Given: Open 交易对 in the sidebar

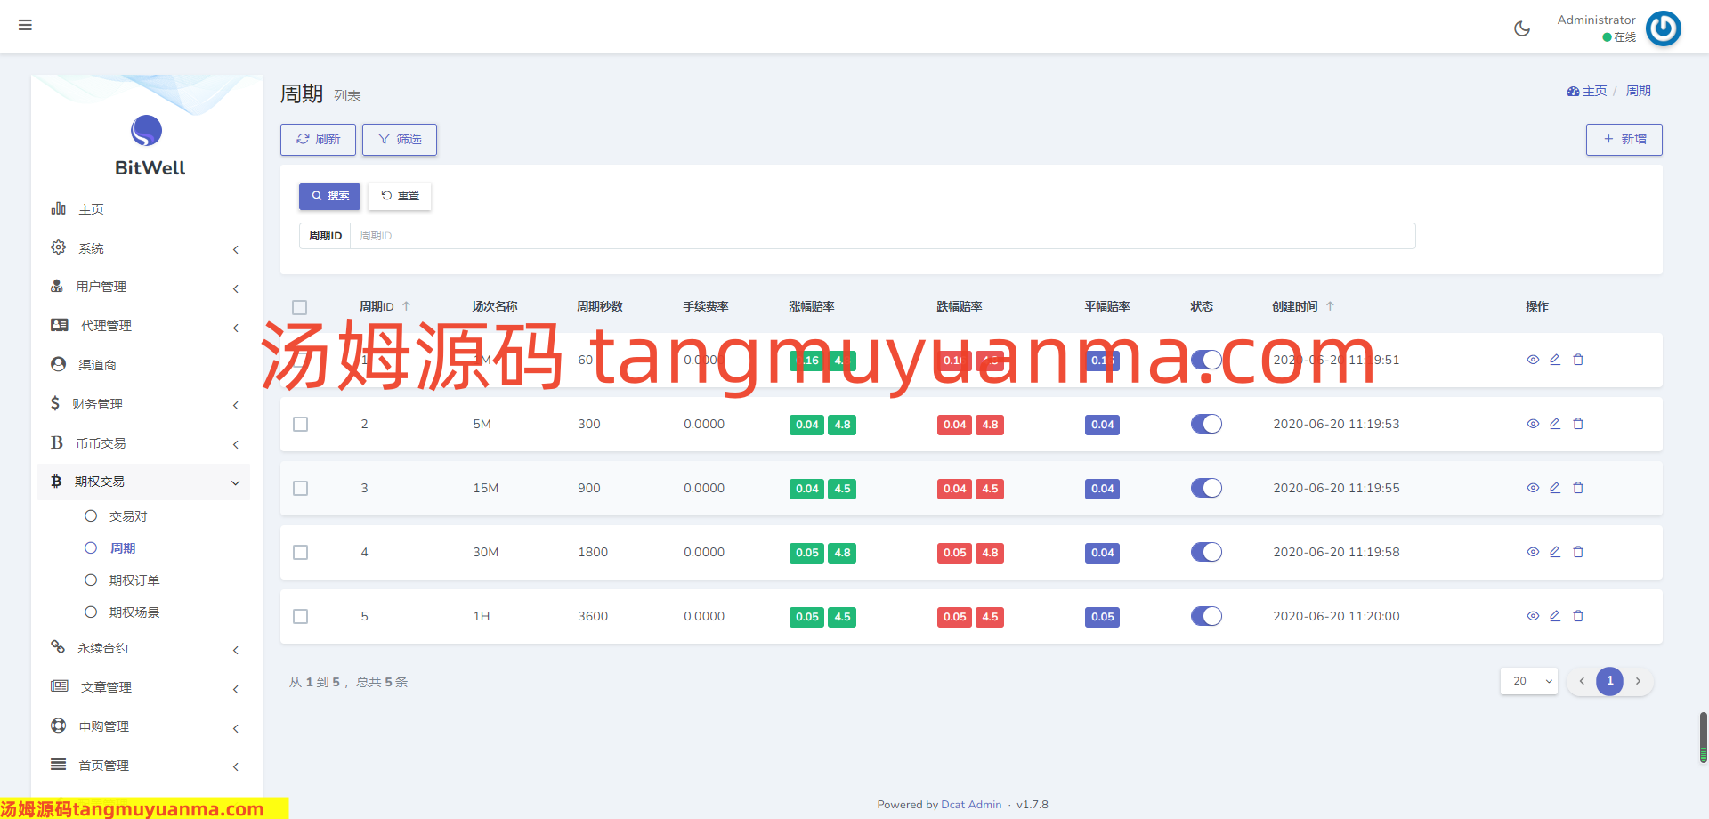Looking at the screenshot, I should [x=127, y=516].
